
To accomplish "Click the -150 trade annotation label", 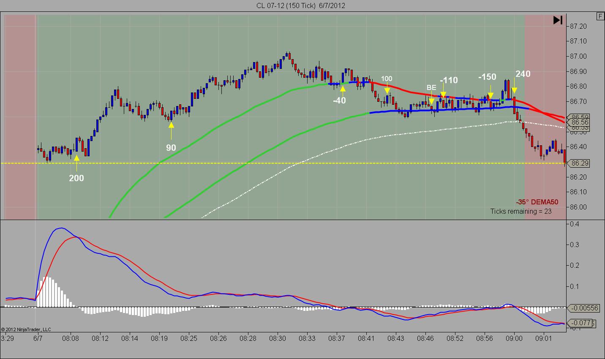I will 487,77.
